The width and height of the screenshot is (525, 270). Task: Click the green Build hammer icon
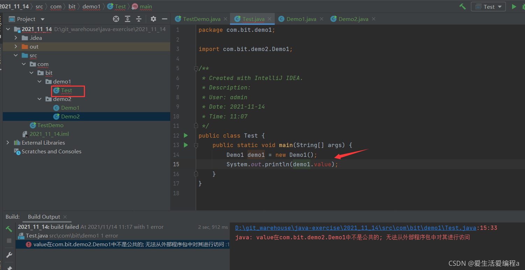tap(462, 7)
